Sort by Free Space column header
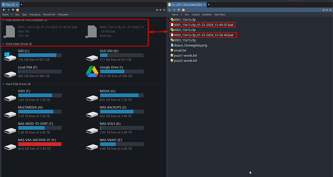 click(35, 15)
